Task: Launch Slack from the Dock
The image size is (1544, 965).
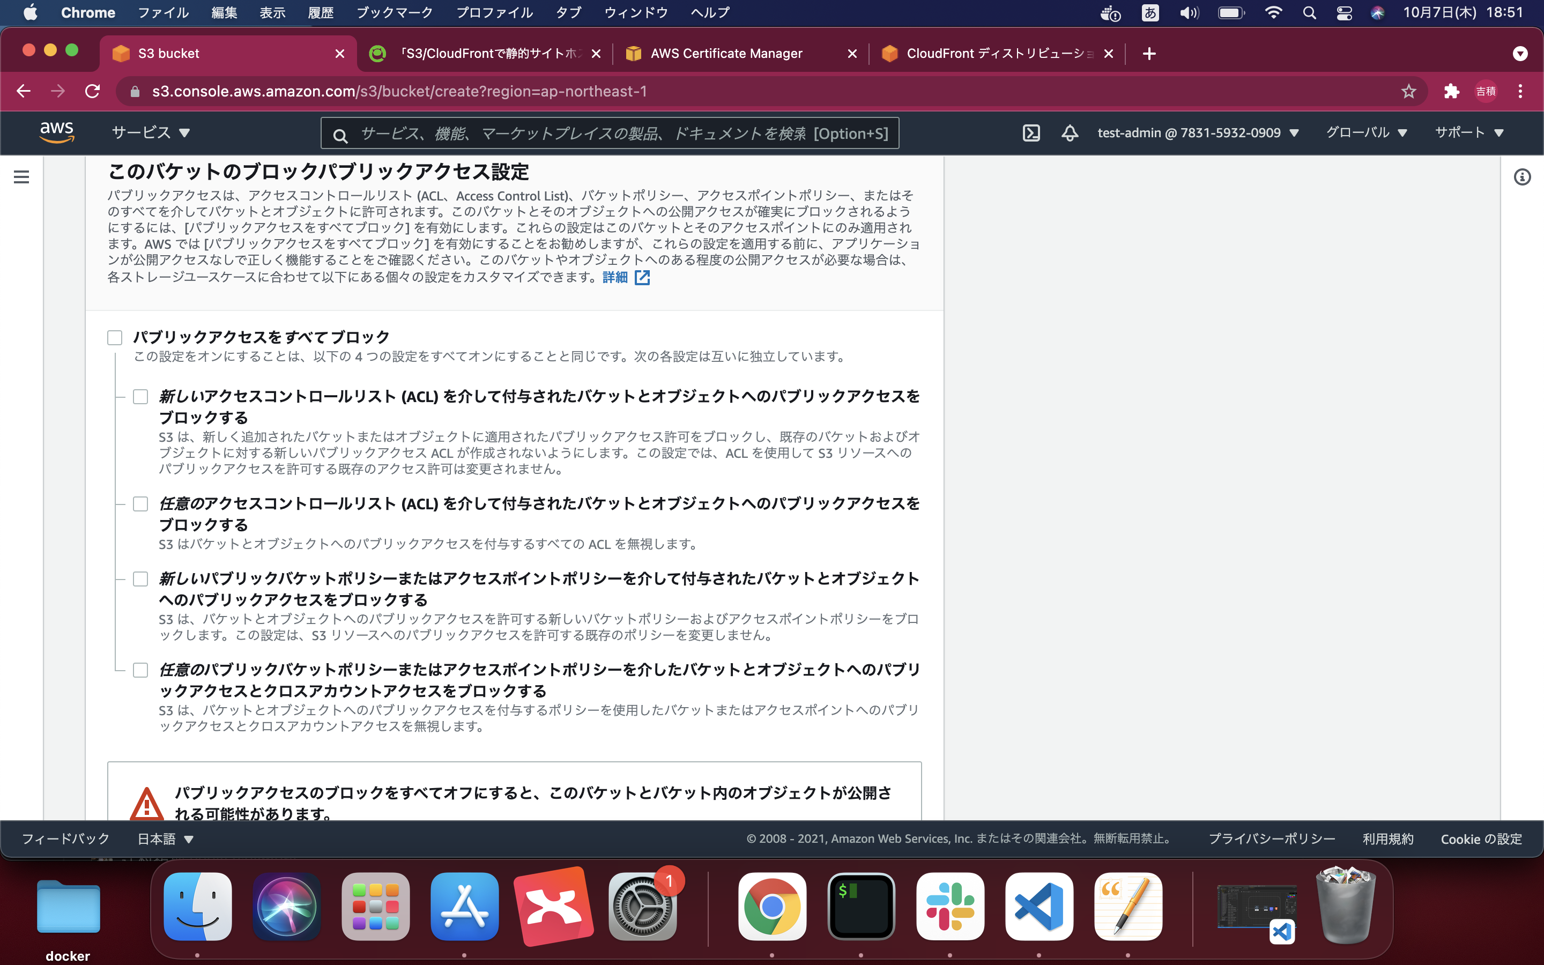Action: pyautogui.click(x=950, y=906)
